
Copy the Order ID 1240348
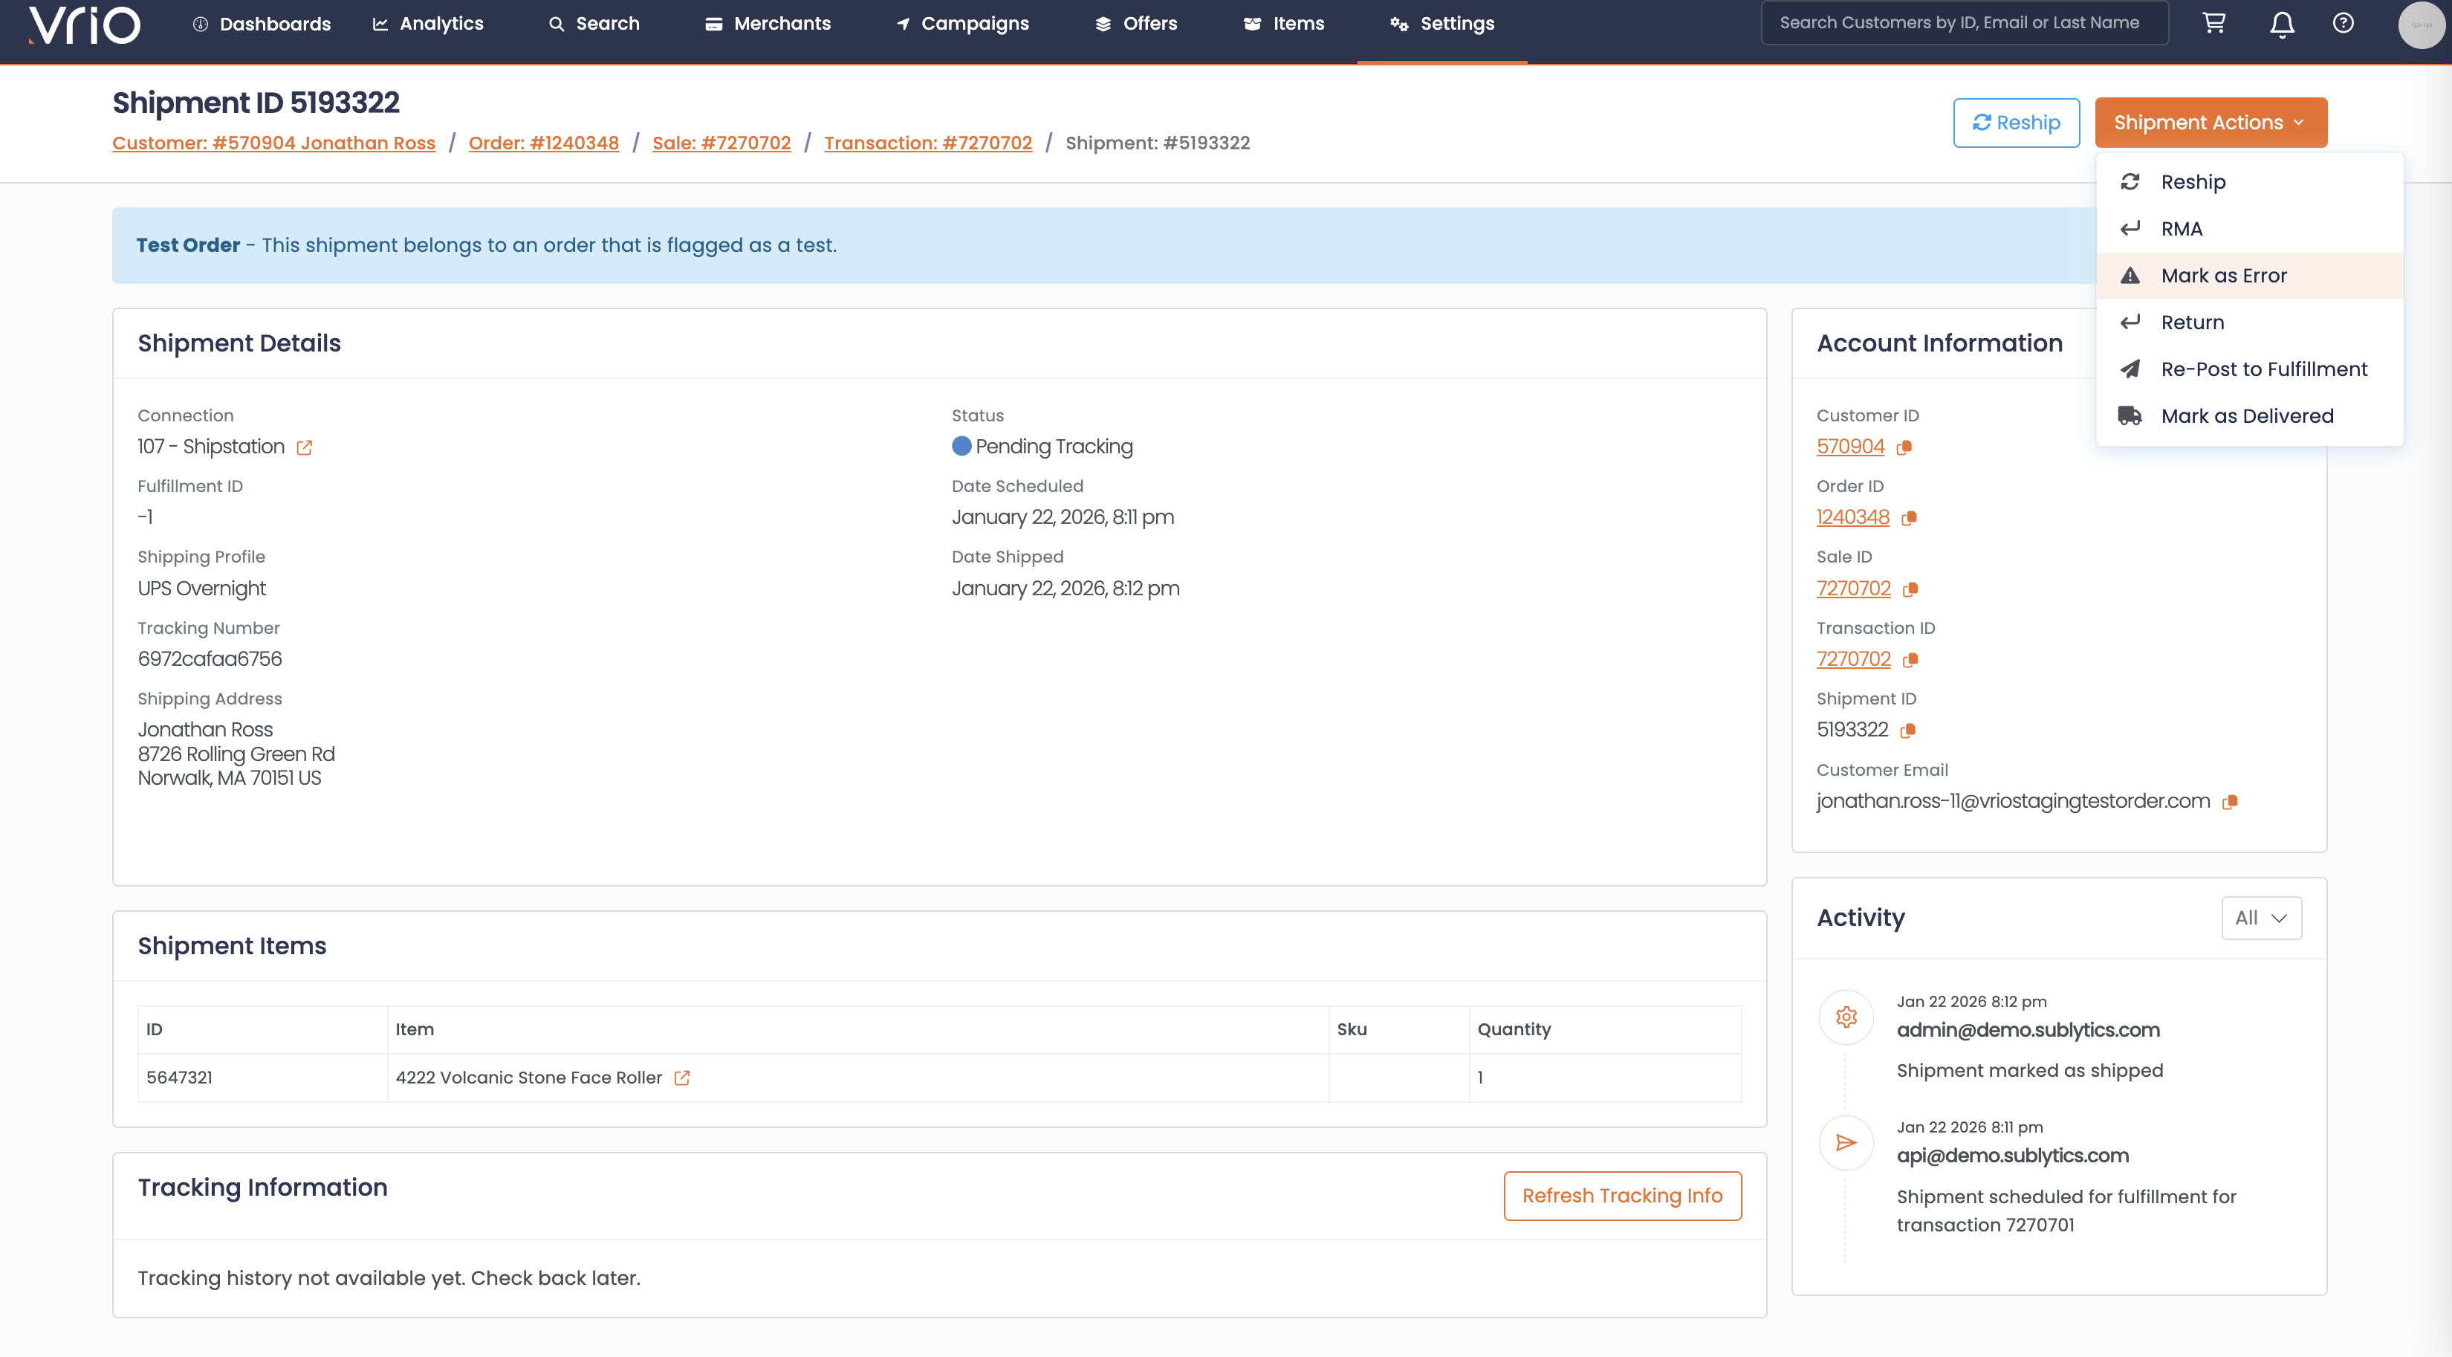[x=1909, y=518]
